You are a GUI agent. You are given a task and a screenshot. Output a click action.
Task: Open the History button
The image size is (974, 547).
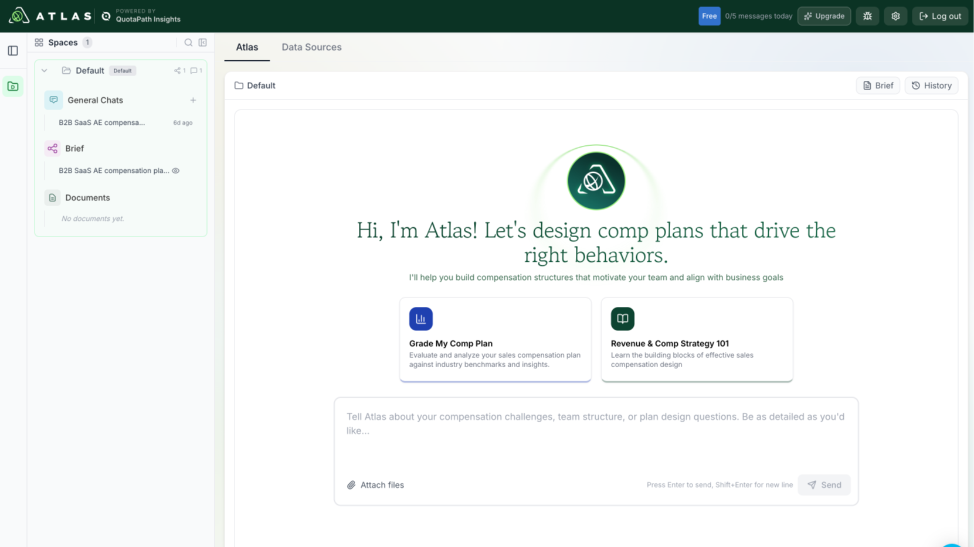pos(931,86)
